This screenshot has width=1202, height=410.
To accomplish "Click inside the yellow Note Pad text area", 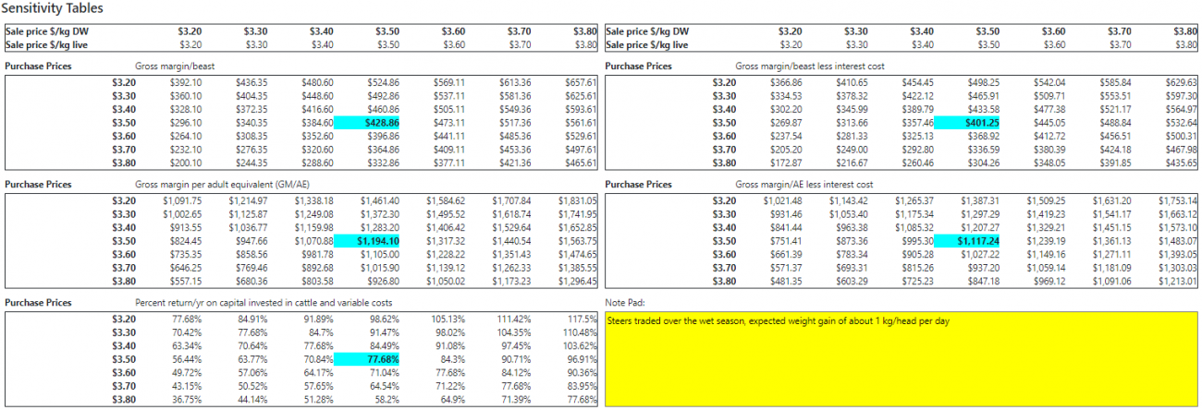I will point(901,358).
